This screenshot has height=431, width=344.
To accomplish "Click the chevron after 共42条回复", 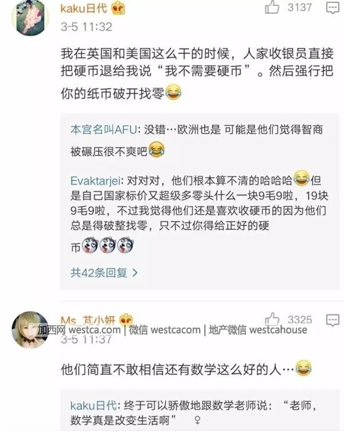I will tap(135, 272).
